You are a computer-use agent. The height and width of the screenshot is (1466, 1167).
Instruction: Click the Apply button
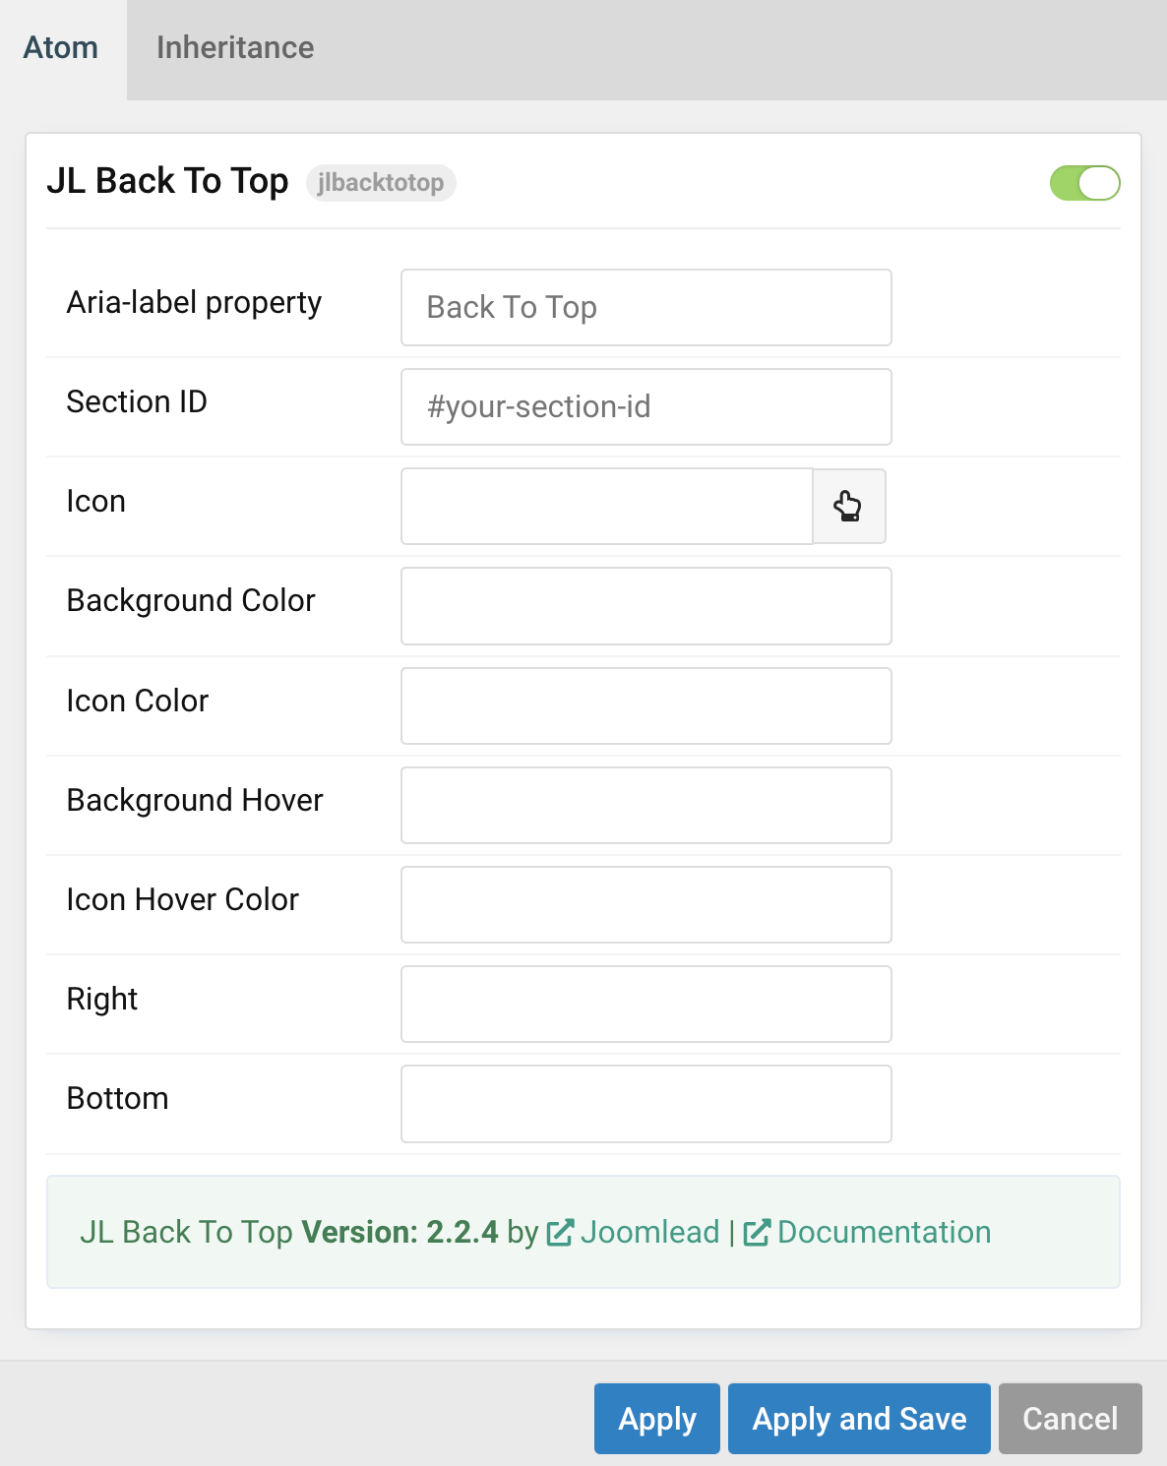pyautogui.click(x=656, y=1419)
